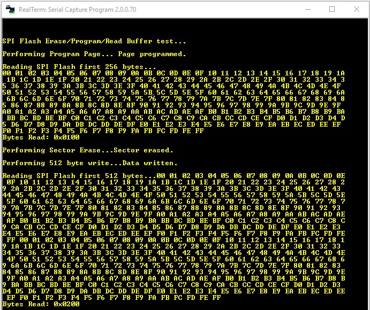This screenshot has width=370, height=310.
Task: Click the RealTerm: Serial Capture Program title text
Action: 78,10
